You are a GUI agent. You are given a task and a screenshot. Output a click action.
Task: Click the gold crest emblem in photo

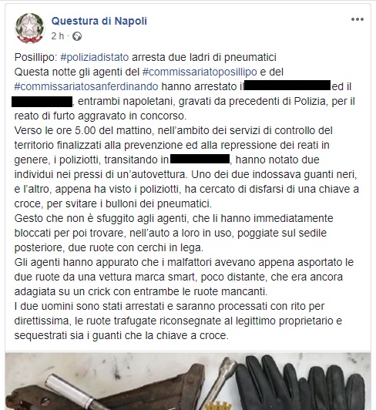219,406
